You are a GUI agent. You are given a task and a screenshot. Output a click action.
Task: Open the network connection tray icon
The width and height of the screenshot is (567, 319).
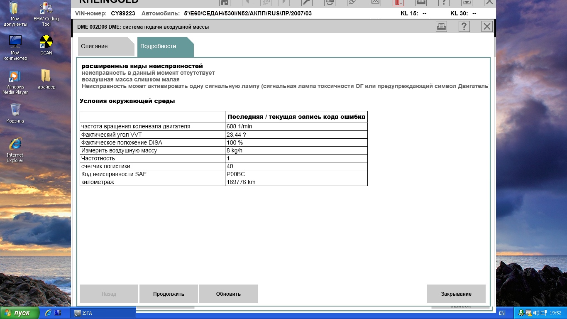543,313
